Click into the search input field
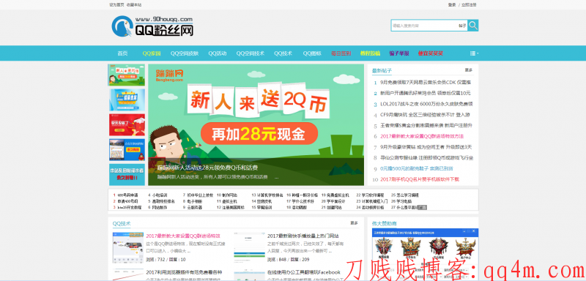586x281 pixels. [x=424, y=26]
